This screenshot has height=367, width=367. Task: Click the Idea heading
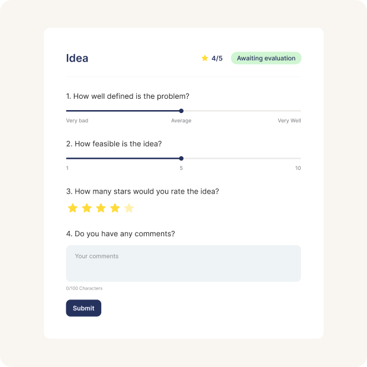click(x=77, y=58)
